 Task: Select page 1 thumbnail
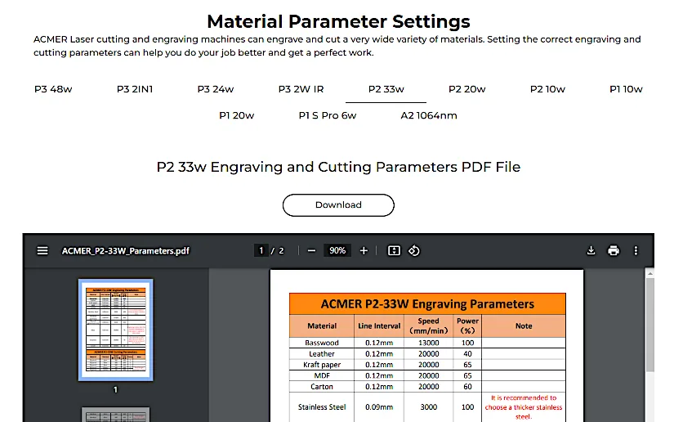[116, 330]
